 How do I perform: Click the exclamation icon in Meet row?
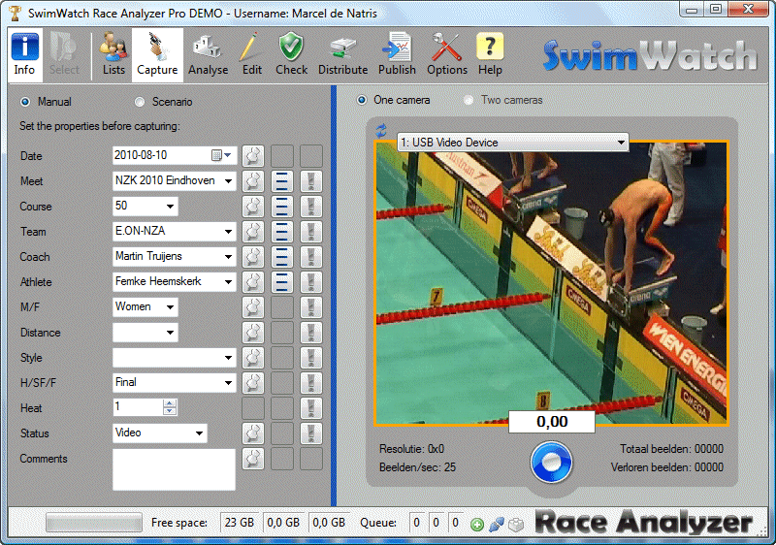[x=311, y=181]
